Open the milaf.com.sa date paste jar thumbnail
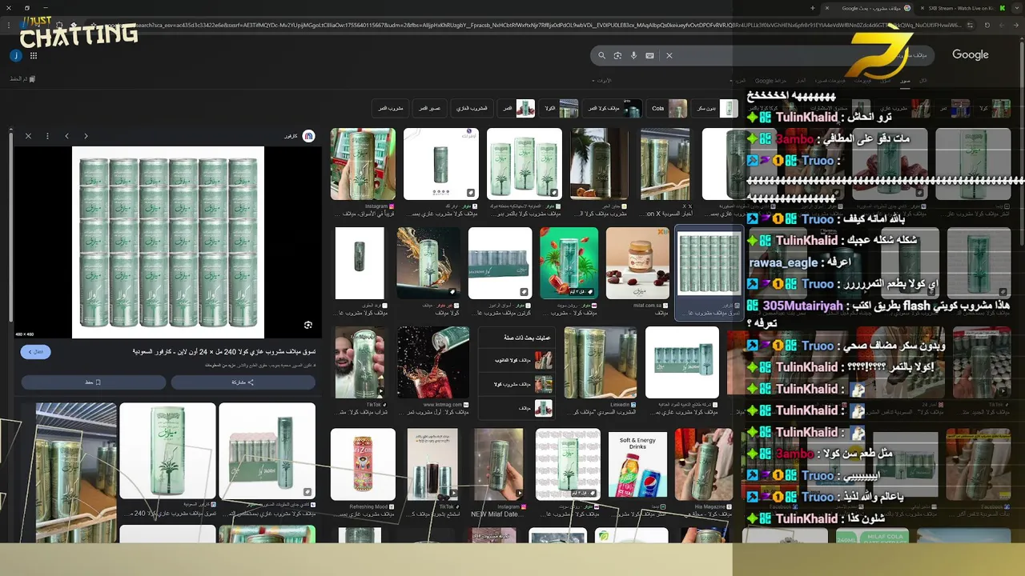The image size is (1025, 576). 637,263
